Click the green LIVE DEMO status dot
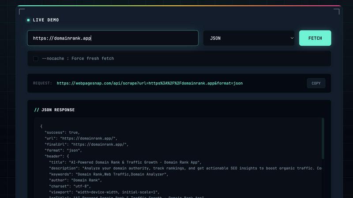Screen dimensions: 353x198 tap(28, 20)
